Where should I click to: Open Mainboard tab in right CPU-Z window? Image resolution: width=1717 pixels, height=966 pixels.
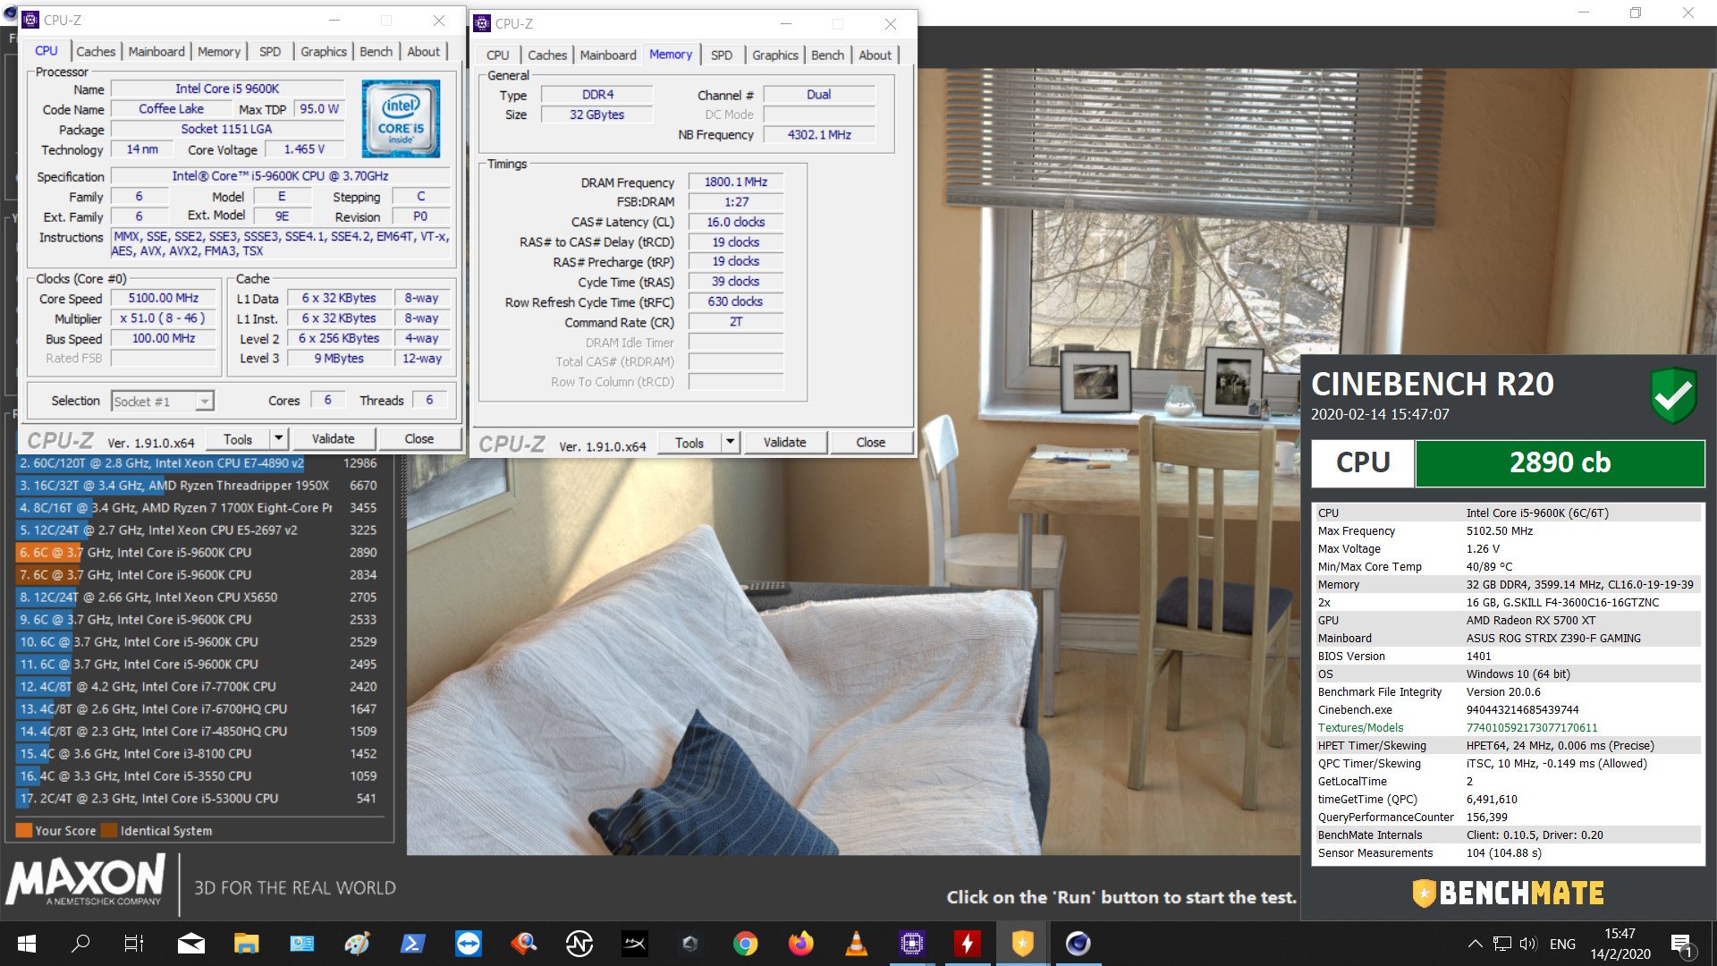608,55
